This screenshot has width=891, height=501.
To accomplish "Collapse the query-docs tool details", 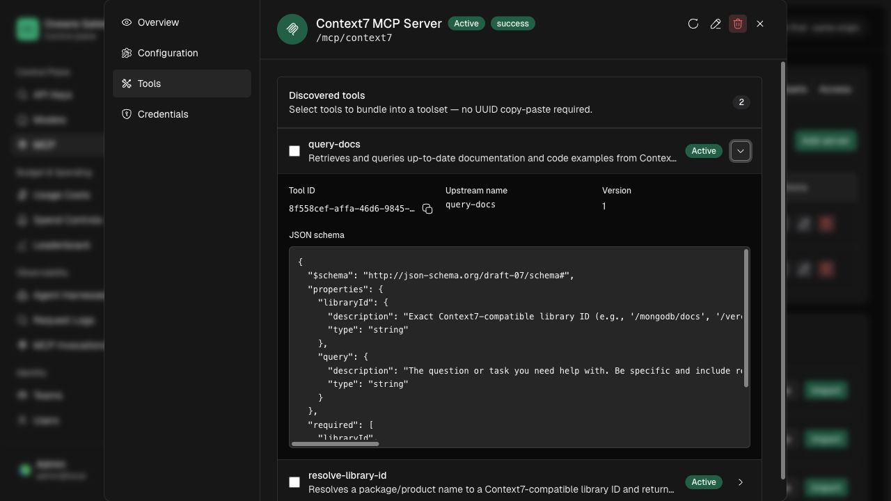I will [741, 151].
